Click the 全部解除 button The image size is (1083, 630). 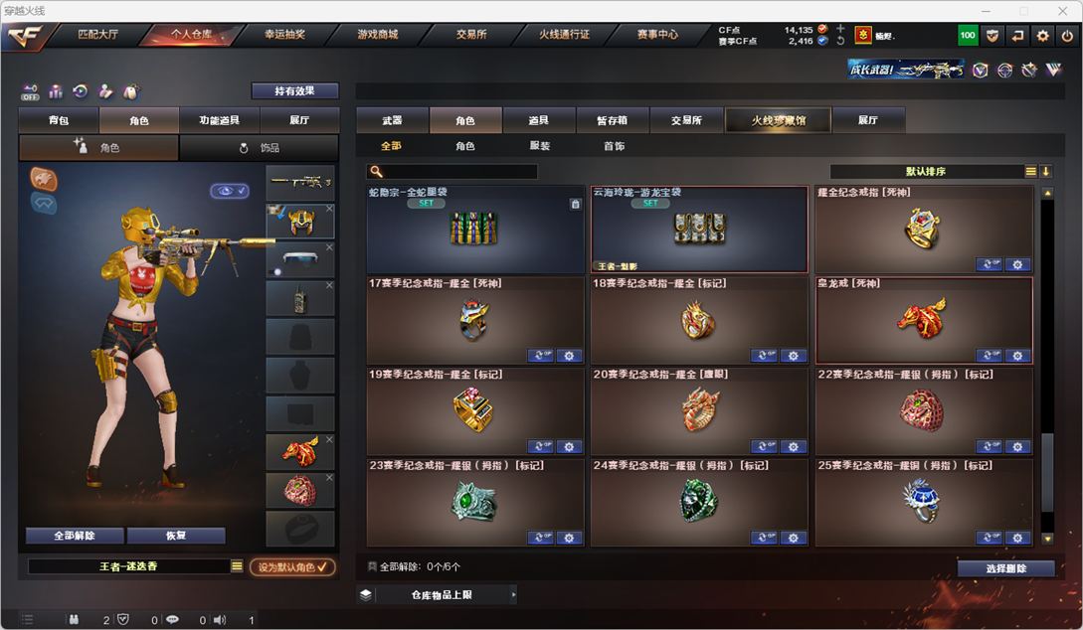tap(75, 536)
